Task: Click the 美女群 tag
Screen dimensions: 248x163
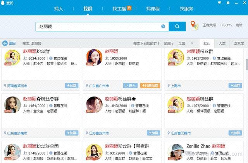Action: coord(120,158)
